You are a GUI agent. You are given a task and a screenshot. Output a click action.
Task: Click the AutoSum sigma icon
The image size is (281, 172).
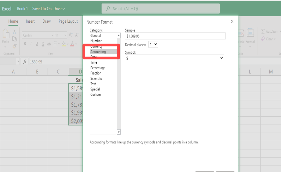pyautogui.click(x=263, y=31)
